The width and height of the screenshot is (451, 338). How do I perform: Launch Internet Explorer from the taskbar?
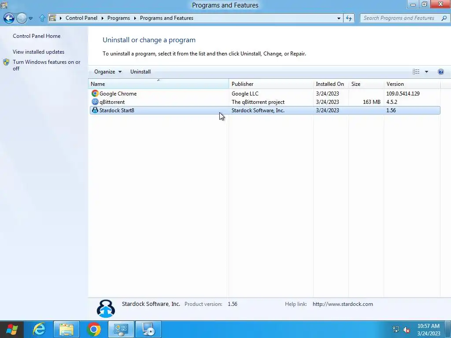(x=39, y=329)
